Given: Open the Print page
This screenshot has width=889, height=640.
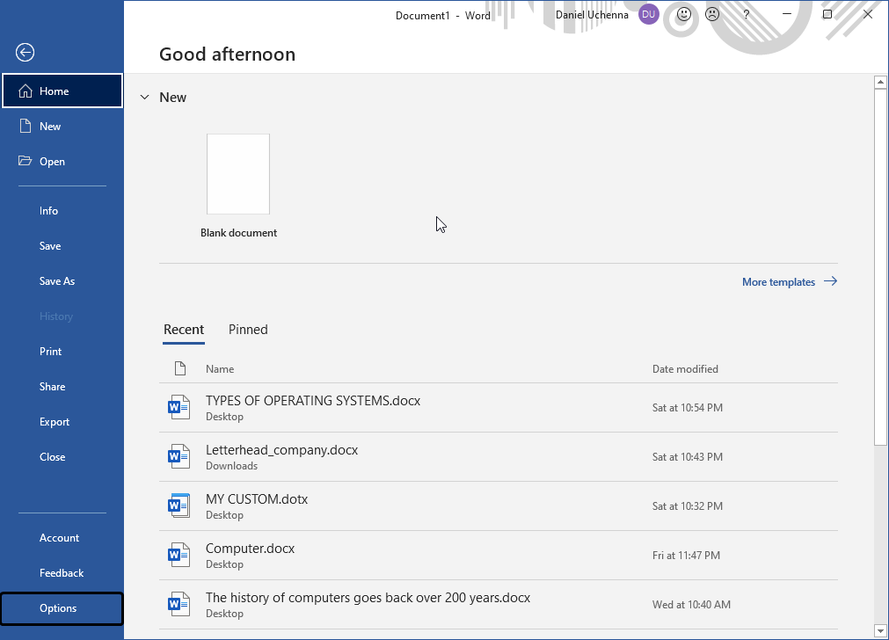Looking at the screenshot, I should [x=51, y=352].
